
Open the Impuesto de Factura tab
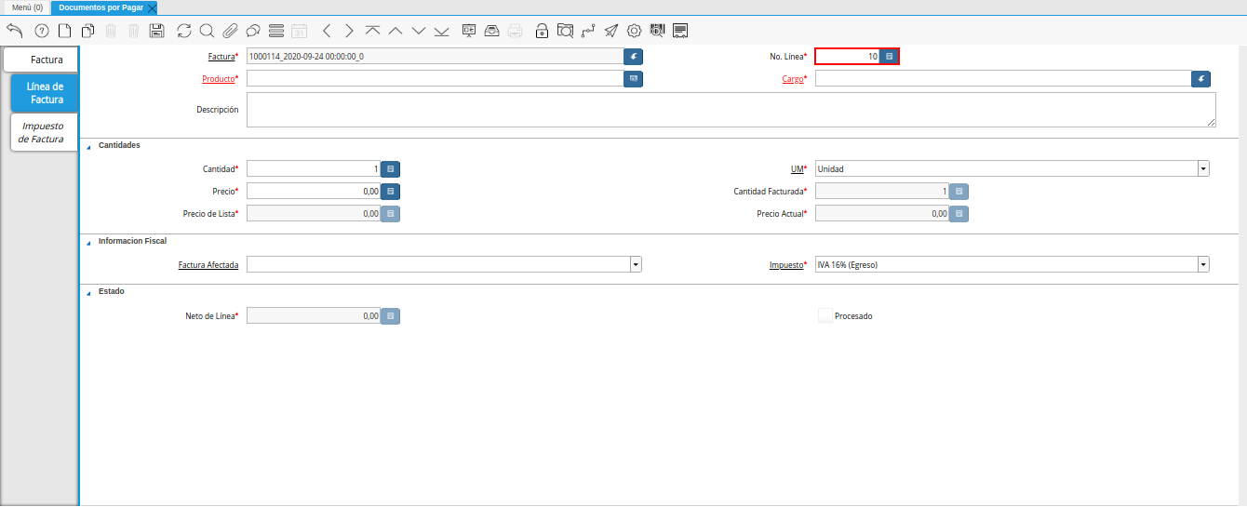tap(43, 132)
